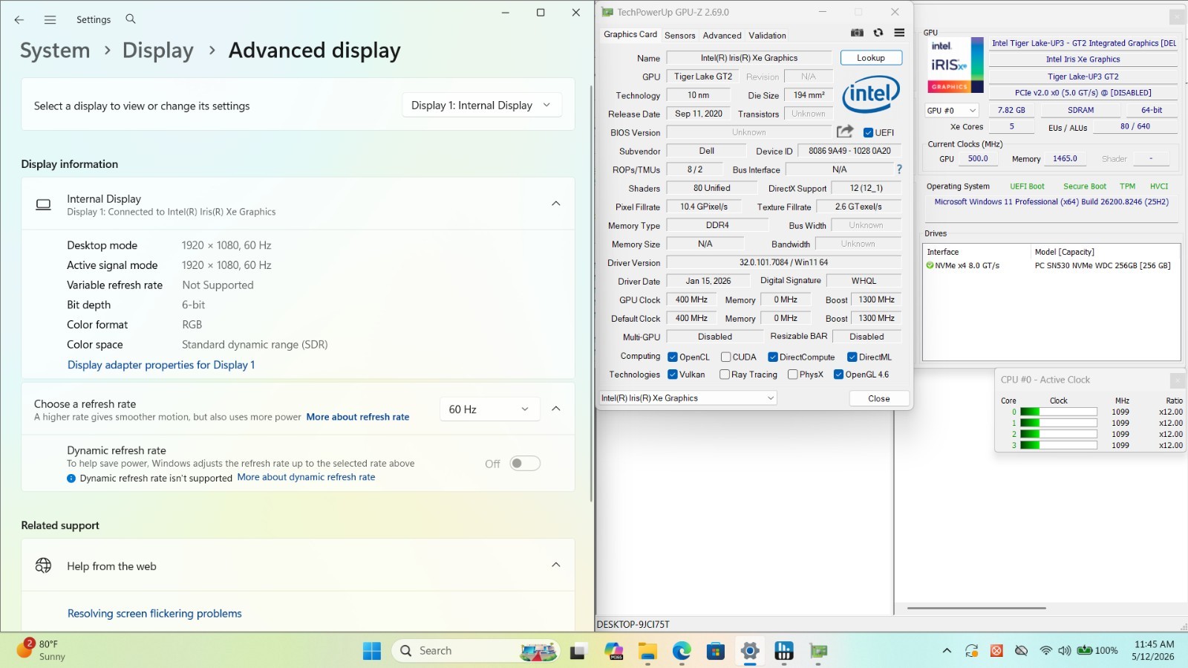Open the Settings navigation hamburger menu
This screenshot has height=668, width=1188.
click(x=50, y=20)
